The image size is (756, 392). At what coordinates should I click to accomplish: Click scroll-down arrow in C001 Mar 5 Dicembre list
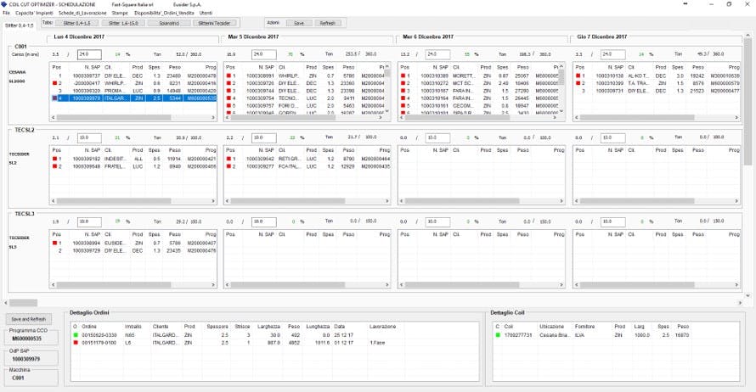[x=387, y=111]
